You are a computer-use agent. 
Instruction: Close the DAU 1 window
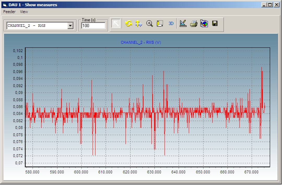click(277, 5)
